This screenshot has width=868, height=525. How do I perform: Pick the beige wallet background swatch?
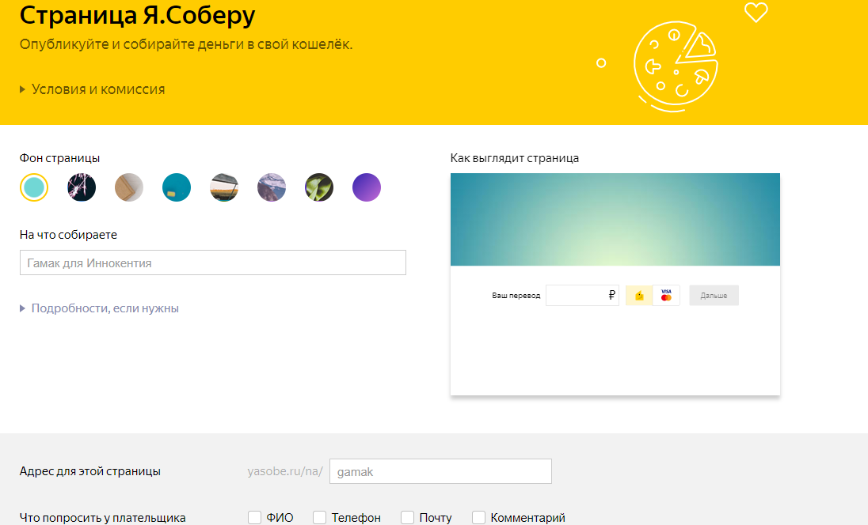coord(129,187)
